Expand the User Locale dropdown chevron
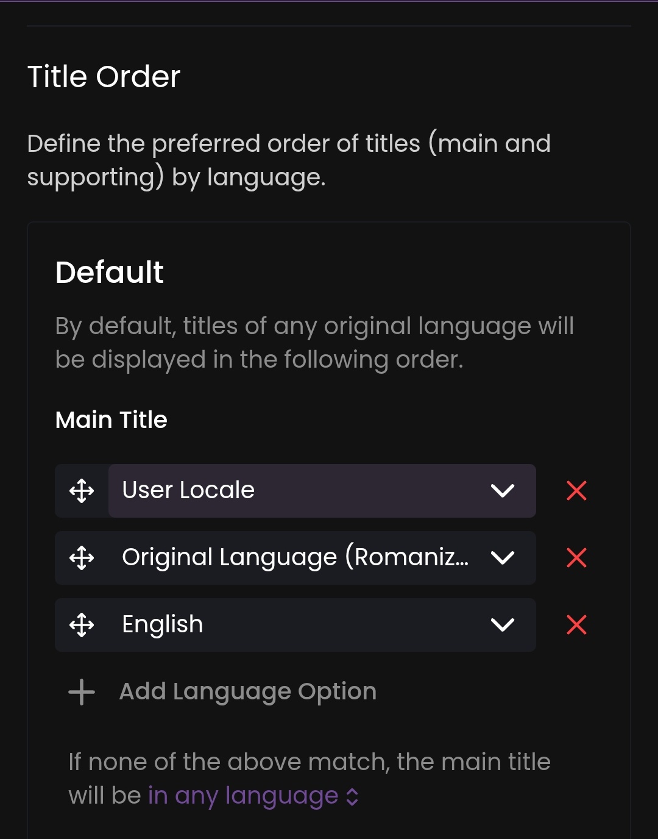This screenshot has height=839, width=658. 503,491
